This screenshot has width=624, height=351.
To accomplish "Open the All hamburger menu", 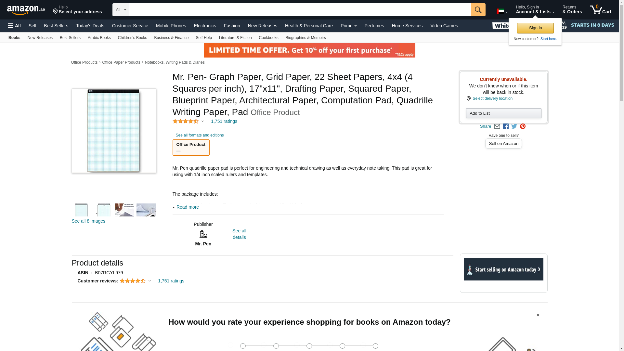I will click(14, 26).
